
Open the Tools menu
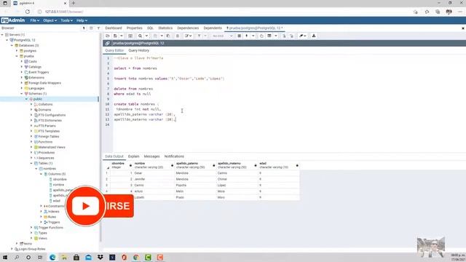point(66,20)
